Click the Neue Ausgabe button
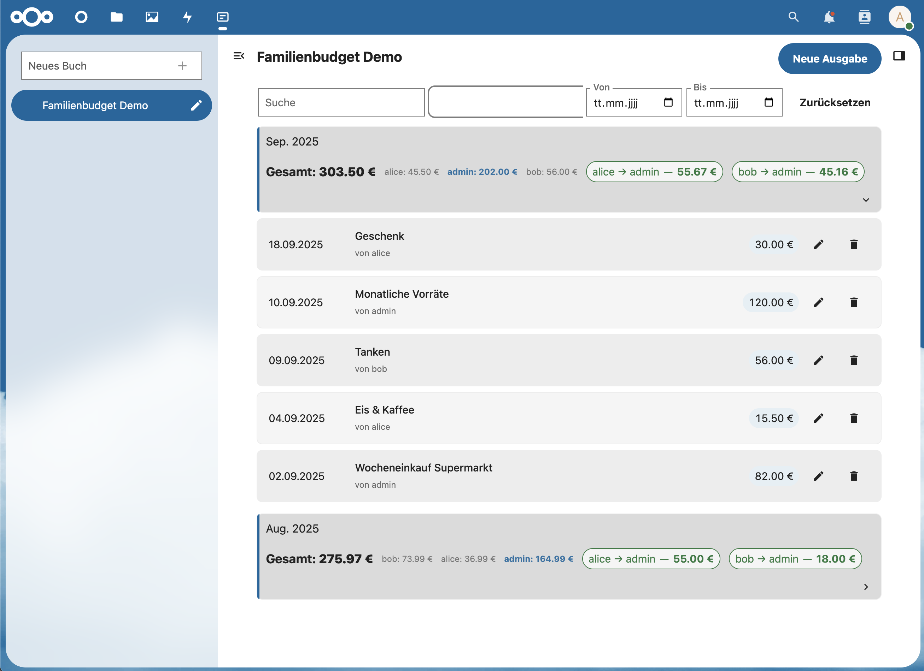The width and height of the screenshot is (924, 671). [x=830, y=59]
